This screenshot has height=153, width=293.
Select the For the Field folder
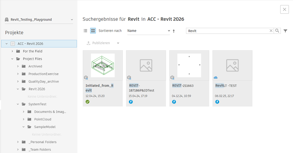tap(32, 51)
